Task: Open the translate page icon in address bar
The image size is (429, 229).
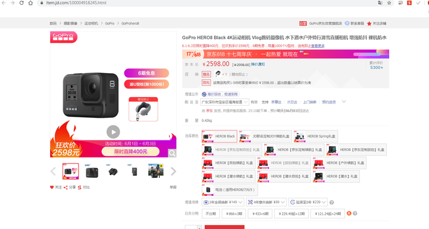Action: (x=380, y=3)
